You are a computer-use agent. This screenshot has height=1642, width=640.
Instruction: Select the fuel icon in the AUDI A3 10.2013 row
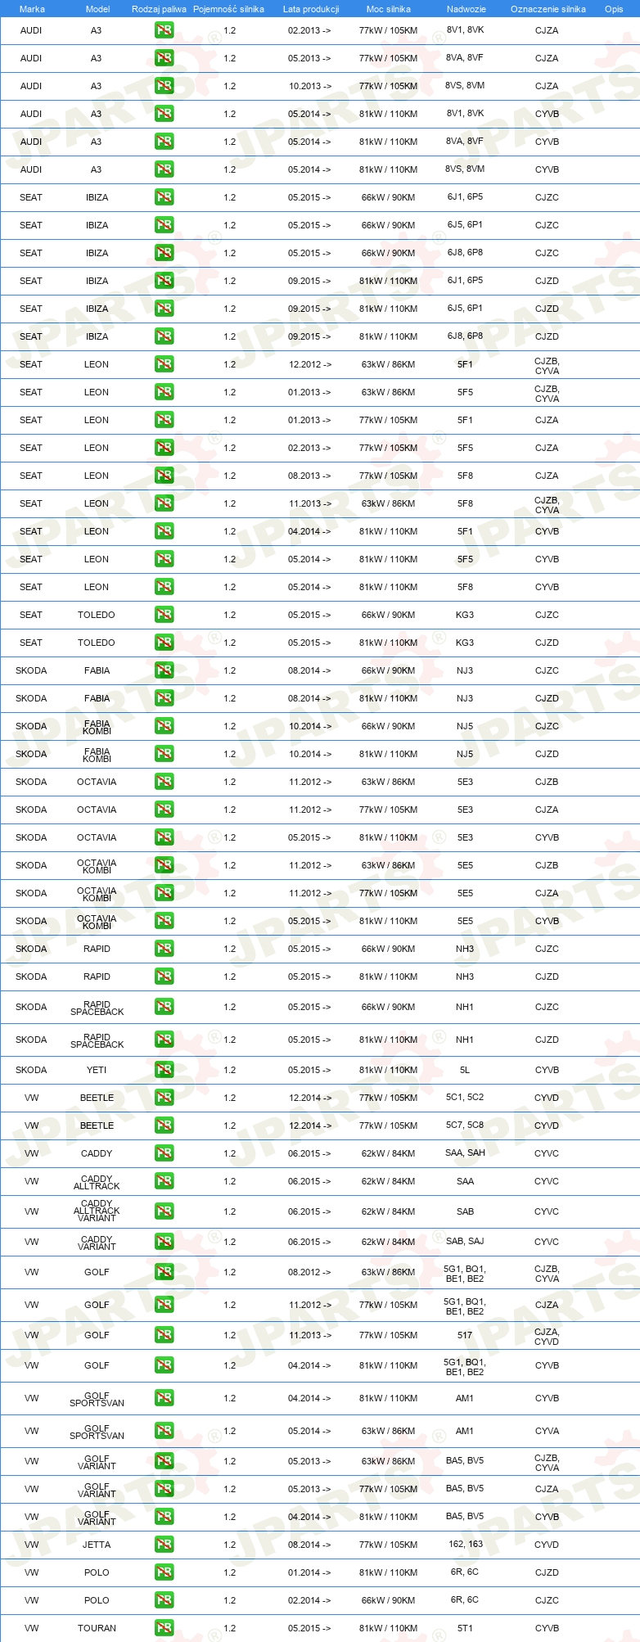coord(165,86)
